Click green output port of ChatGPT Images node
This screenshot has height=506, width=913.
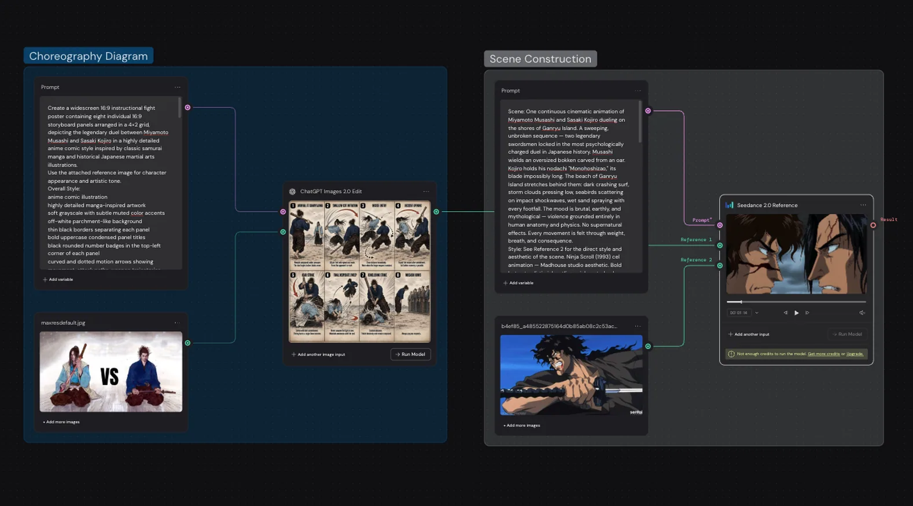point(436,212)
